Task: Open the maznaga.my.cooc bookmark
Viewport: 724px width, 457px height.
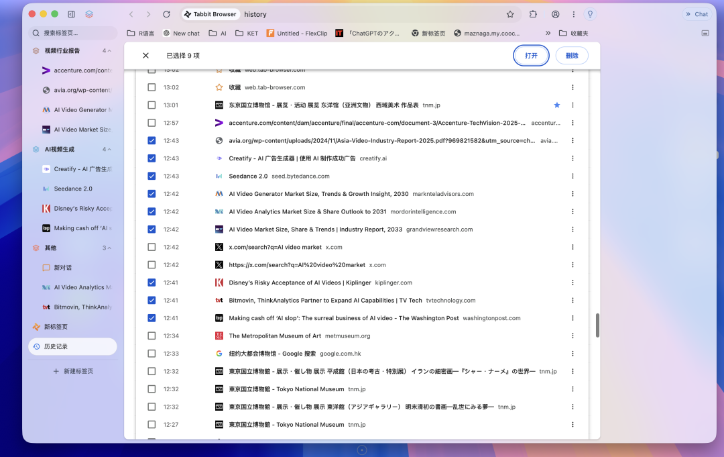Action: pyautogui.click(x=487, y=34)
